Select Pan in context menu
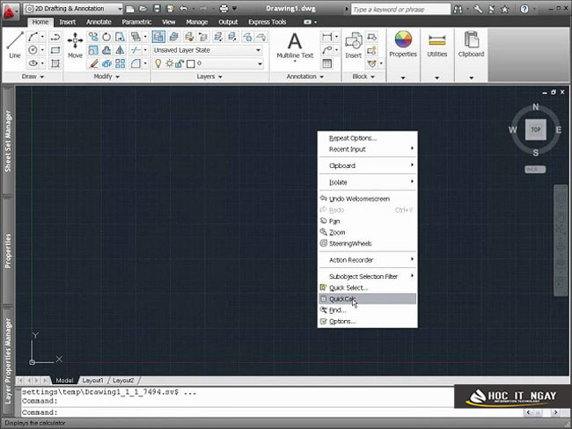This screenshot has width=572, height=429. tap(367, 221)
